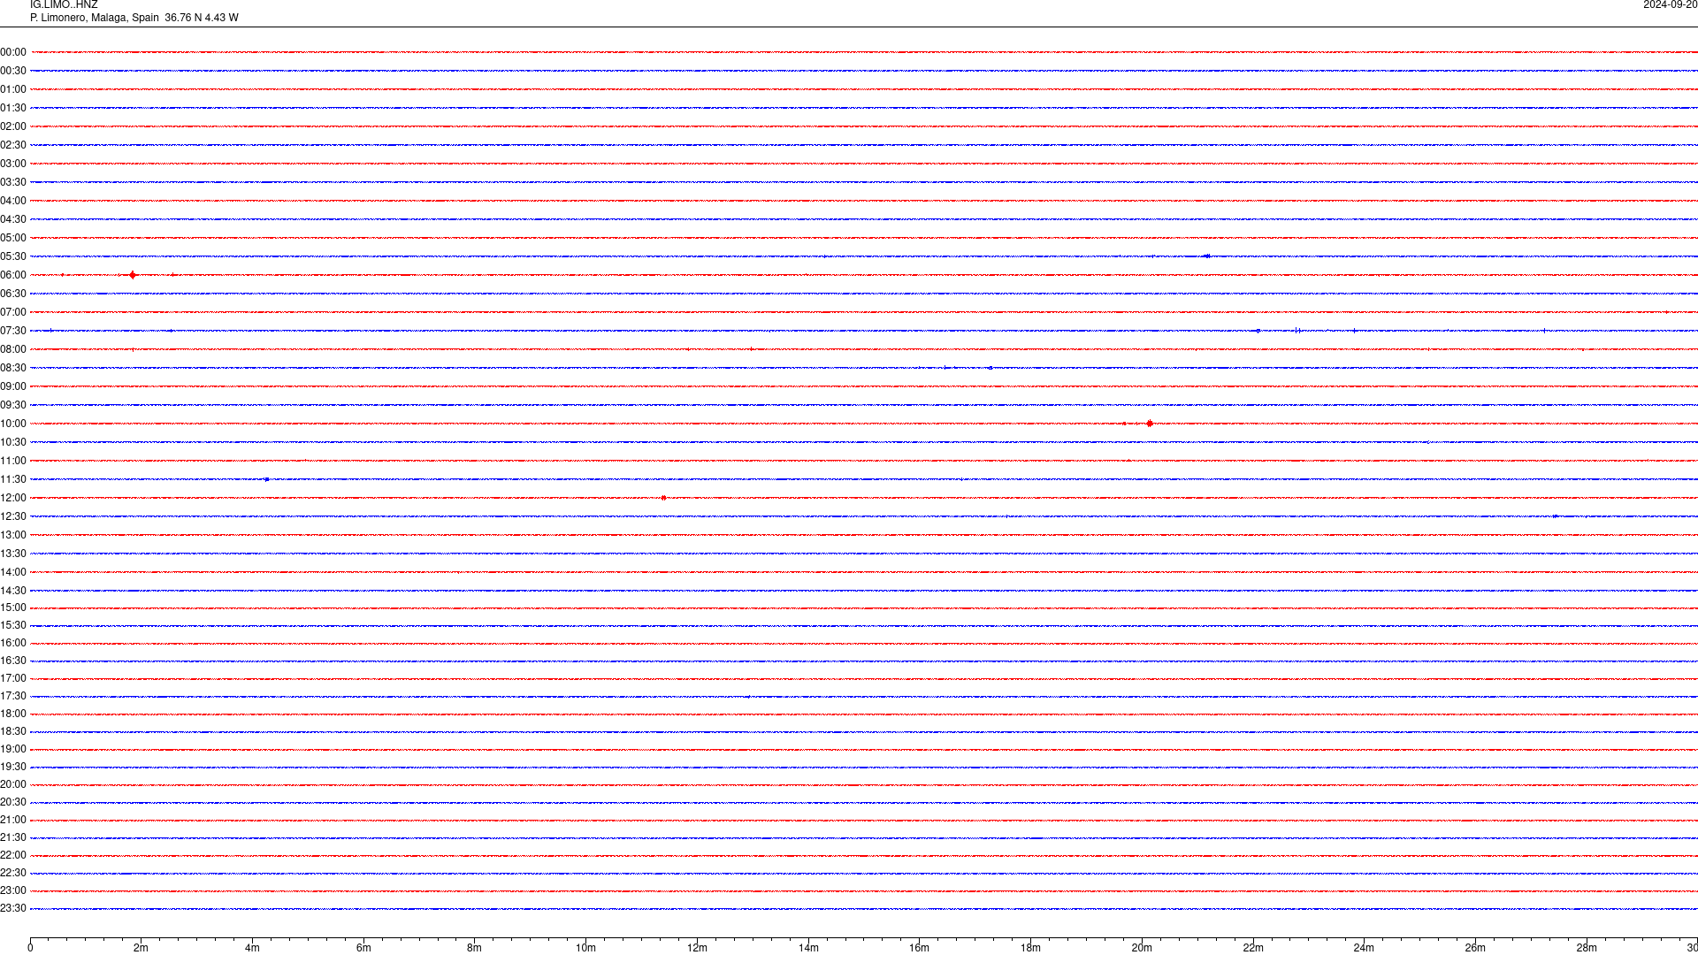Click the 18:00 time row label

tap(13, 714)
